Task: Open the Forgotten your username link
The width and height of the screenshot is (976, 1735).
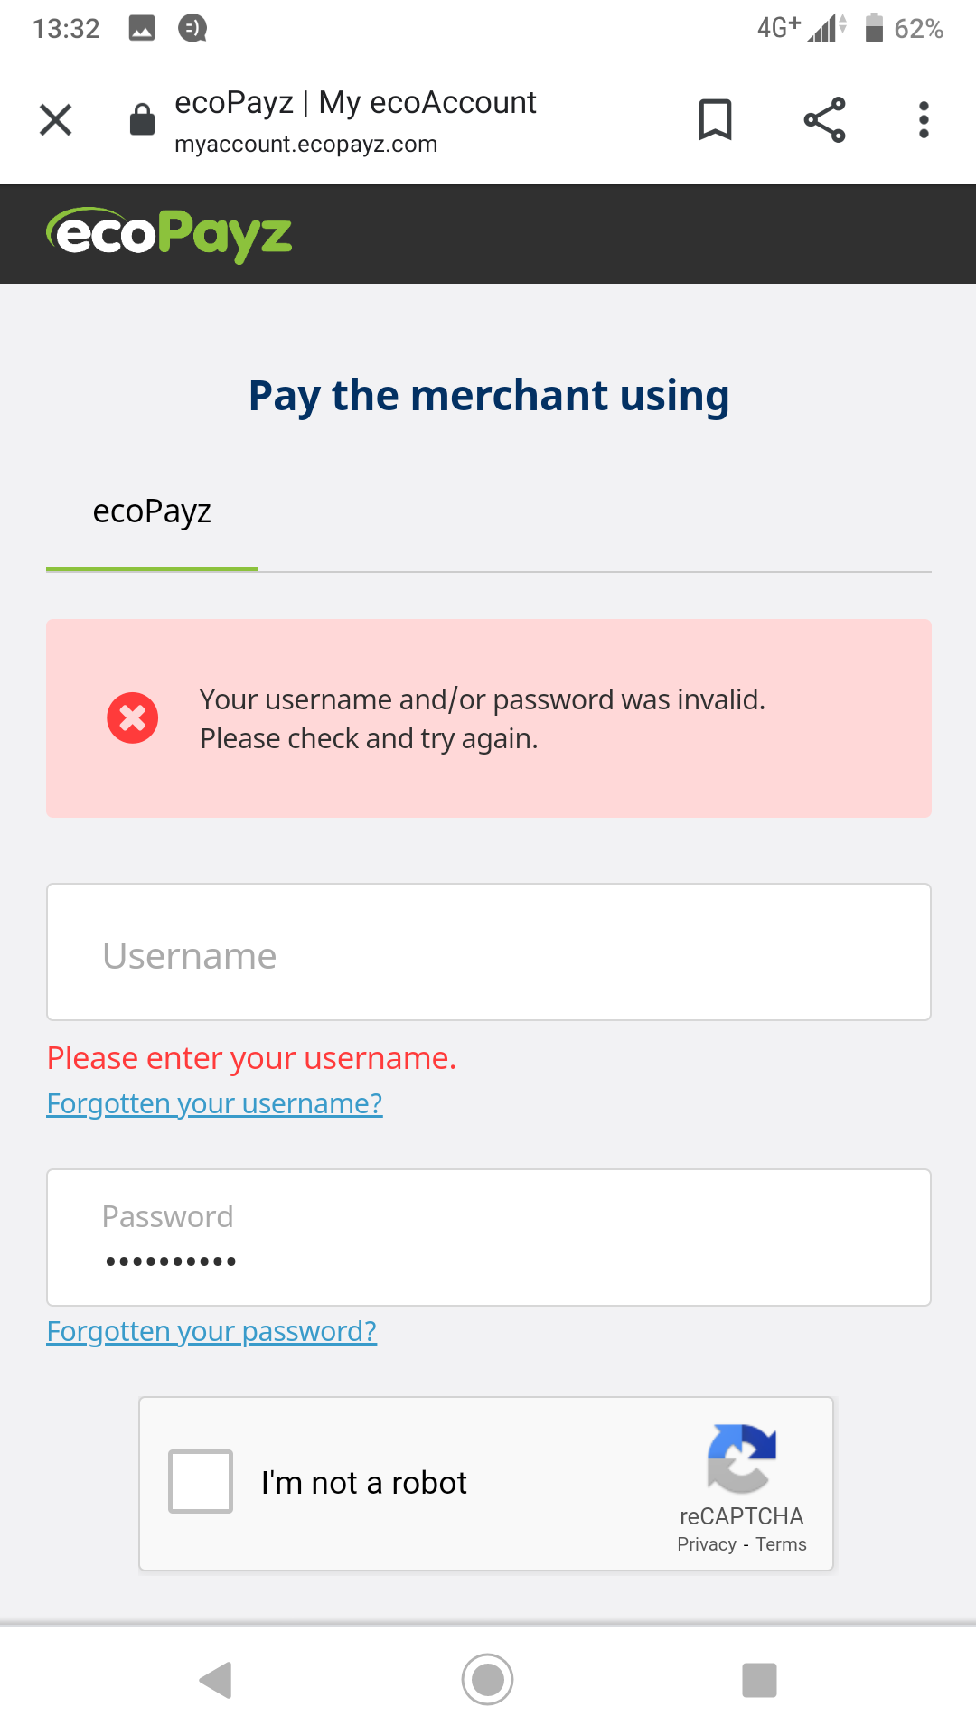Action: (x=215, y=1103)
